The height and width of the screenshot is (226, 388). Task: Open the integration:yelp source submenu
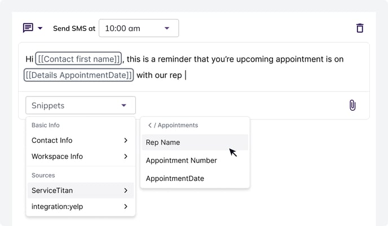point(80,206)
